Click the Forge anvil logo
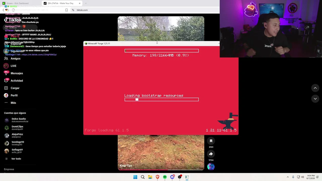 (x=228, y=121)
